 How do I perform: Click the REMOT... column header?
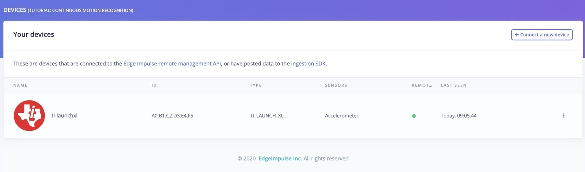[422, 85]
